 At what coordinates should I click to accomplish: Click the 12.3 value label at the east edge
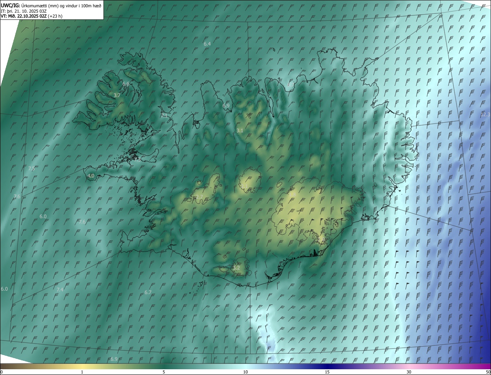click(485, 115)
